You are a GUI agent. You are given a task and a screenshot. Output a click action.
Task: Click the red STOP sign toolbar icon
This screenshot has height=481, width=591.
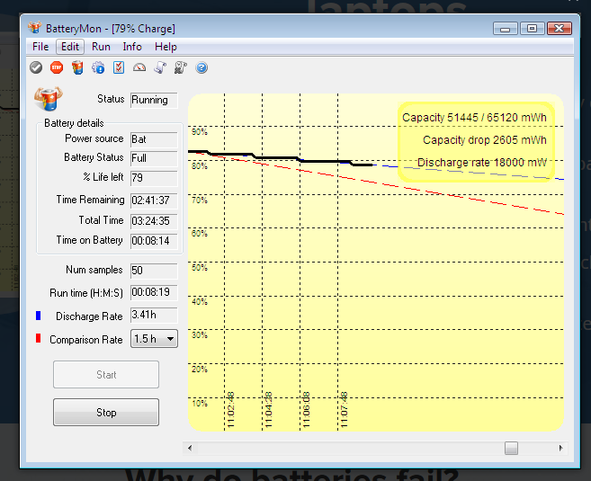(57, 67)
